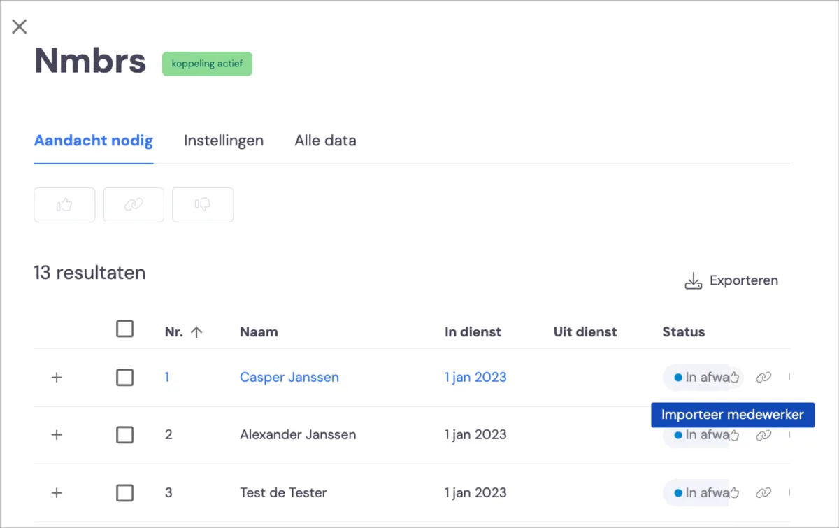This screenshot has width=839, height=528.
Task: Sort by the Naam column header
Action: (259, 332)
